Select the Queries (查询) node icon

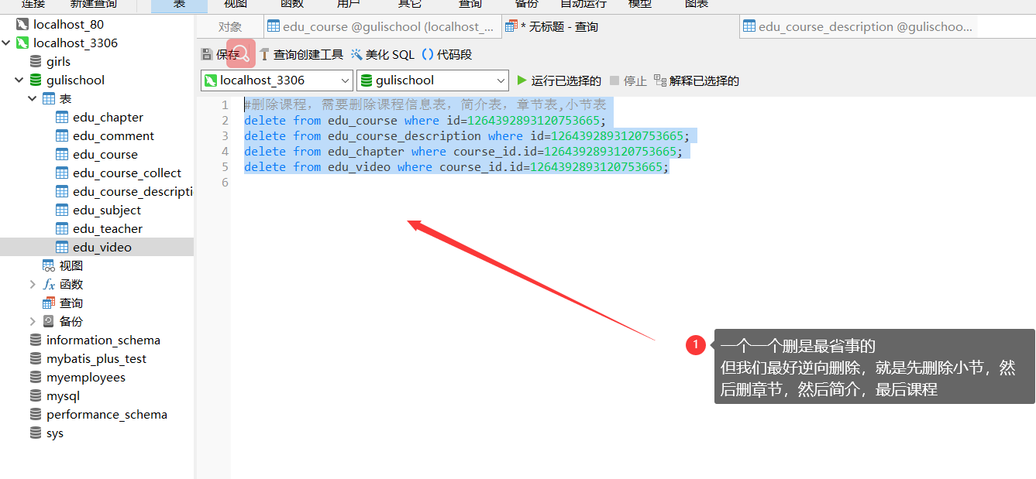(x=49, y=303)
